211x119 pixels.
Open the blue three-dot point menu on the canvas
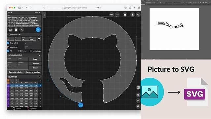pyautogui.click(x=81, y=105)
